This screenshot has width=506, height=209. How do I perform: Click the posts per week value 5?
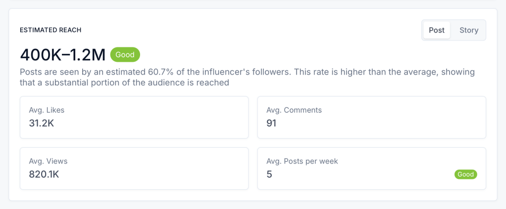pos(269,174)
